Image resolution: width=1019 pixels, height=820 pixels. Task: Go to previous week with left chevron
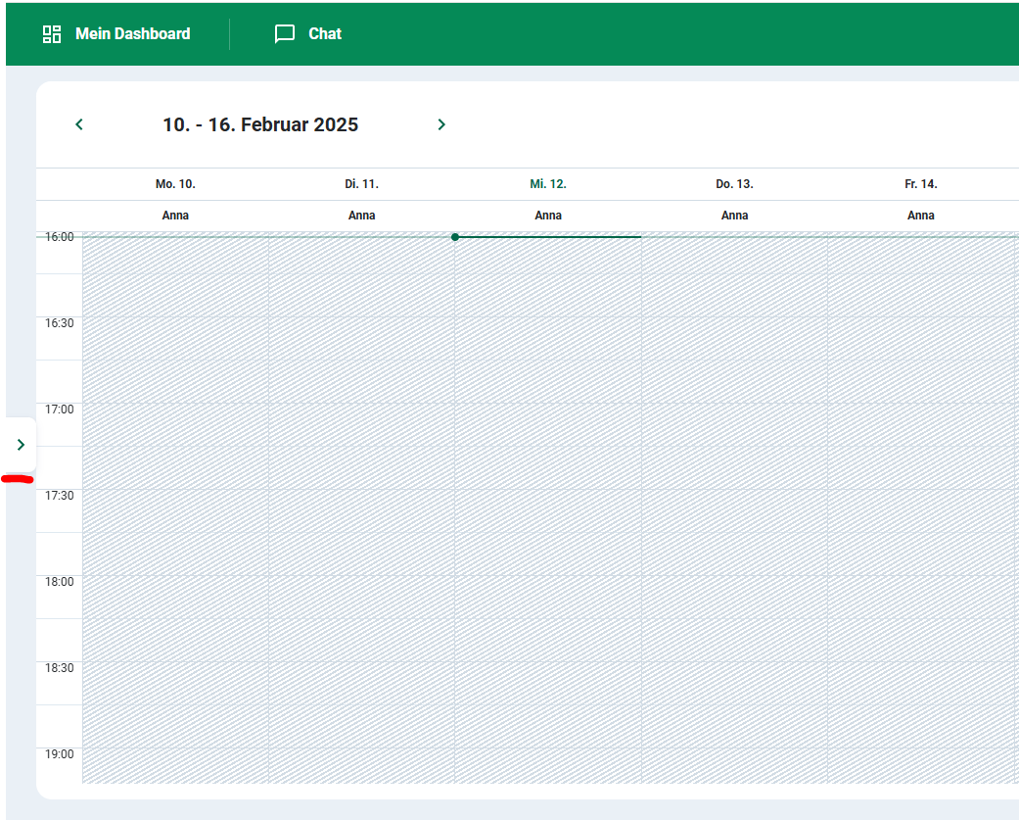click(79, 124)
